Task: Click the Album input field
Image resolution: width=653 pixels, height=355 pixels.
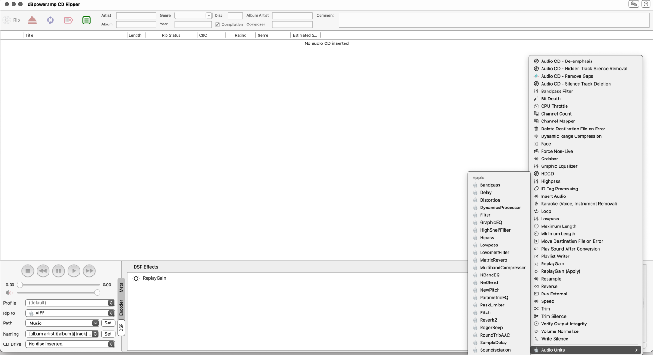Action: pyautogui.click(x=136, y=24)
